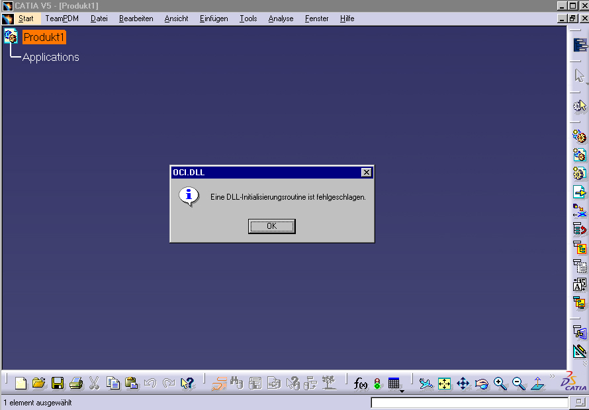Image resolution: width=589 pixels, height=410 pixels.
Task: Confirm the OCI.DLL dialog with OK
Action: [x=271, y=226]
